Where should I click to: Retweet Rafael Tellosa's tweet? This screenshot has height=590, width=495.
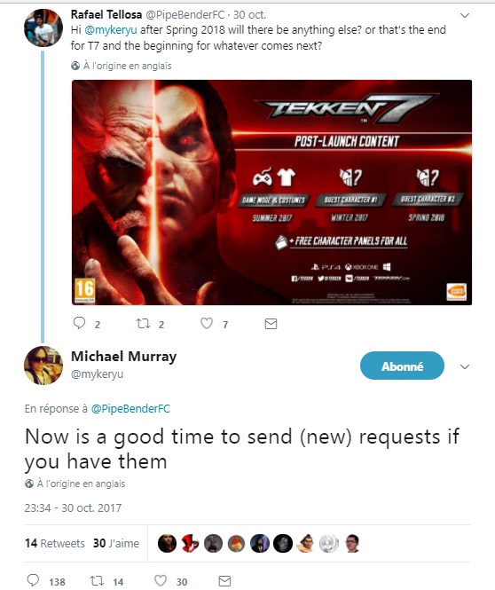(x=144, y=323)
